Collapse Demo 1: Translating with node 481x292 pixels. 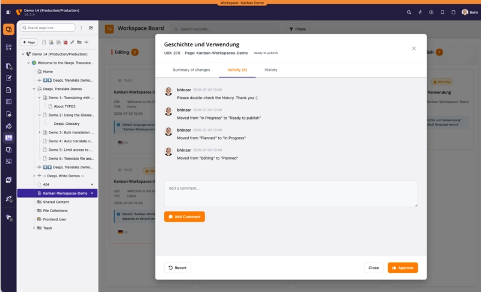39,97
